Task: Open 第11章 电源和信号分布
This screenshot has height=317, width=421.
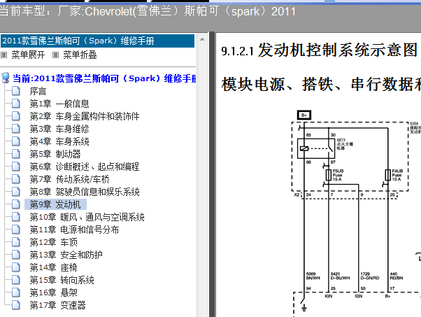Action: [x=74, y=230]
